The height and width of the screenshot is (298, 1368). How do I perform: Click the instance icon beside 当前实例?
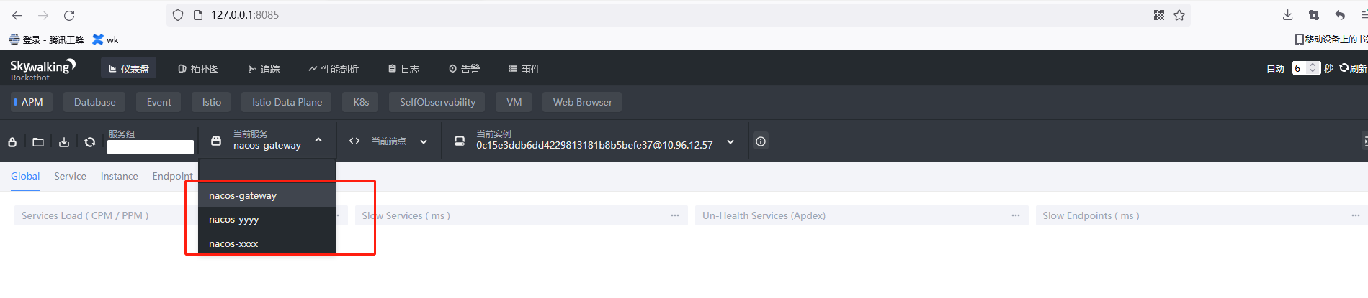[x=460, y=141]
